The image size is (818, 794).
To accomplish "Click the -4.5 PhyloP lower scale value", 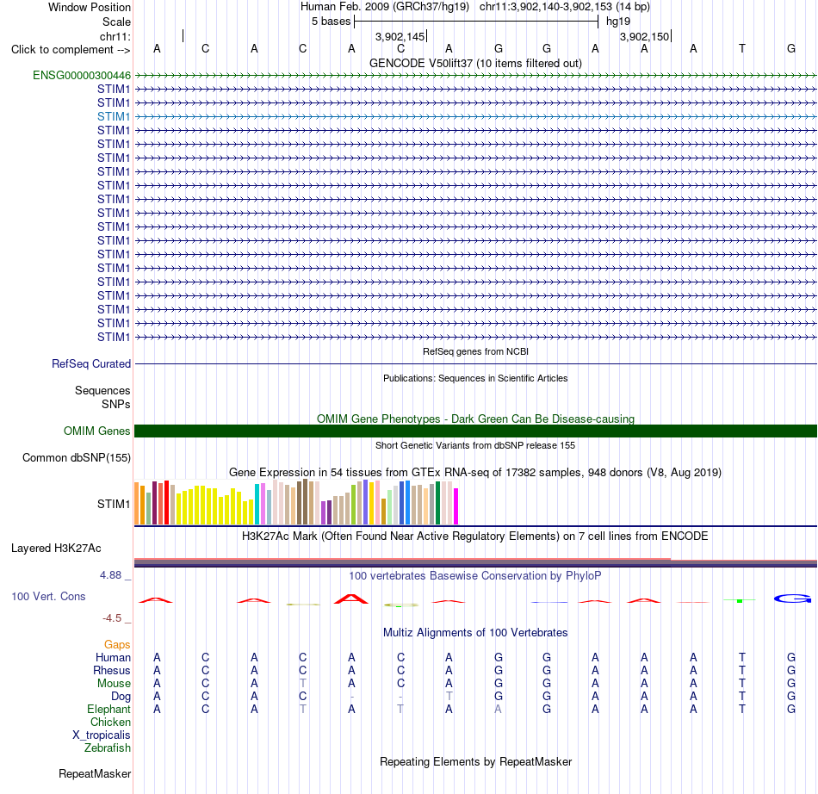I will 112,618.
